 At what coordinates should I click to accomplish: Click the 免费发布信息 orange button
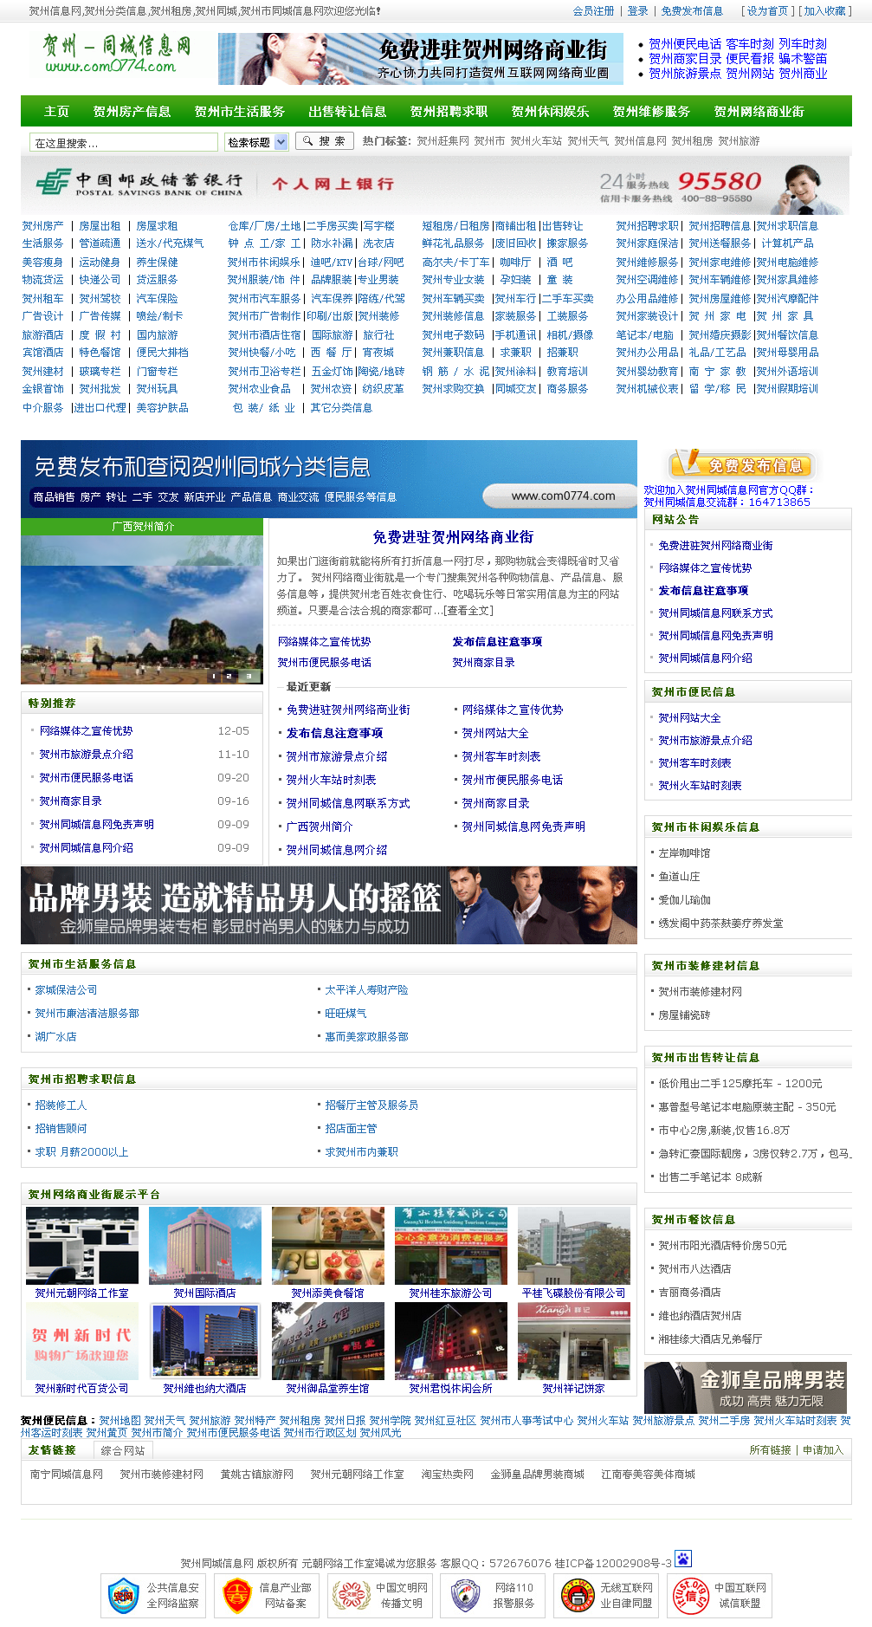742,465
